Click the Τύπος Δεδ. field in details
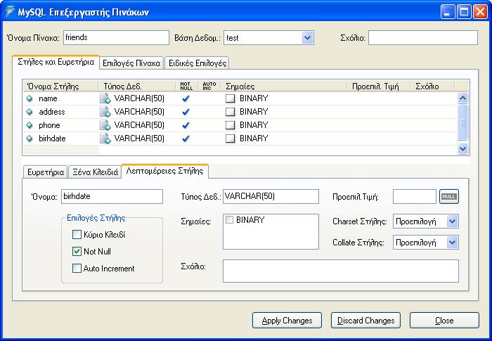Screen dimensions: 492x341 click(x=271, y=197)
